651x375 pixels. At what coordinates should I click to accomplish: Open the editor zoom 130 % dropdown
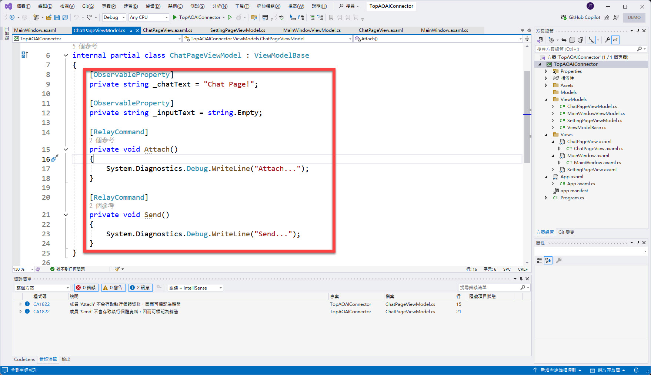pos(23,269)
